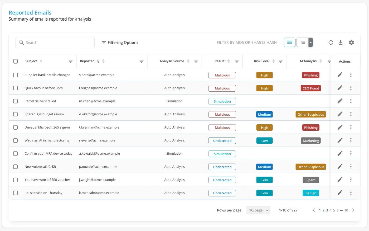Viewport: 369px width, 231px height.
Task: Refresh the reported emails table
Action: coord(331,43)
